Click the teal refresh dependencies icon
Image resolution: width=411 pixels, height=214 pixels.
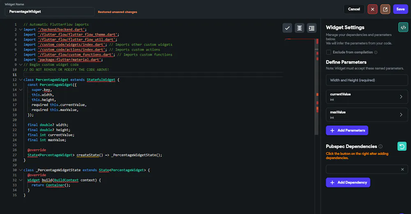pos(402,146)
